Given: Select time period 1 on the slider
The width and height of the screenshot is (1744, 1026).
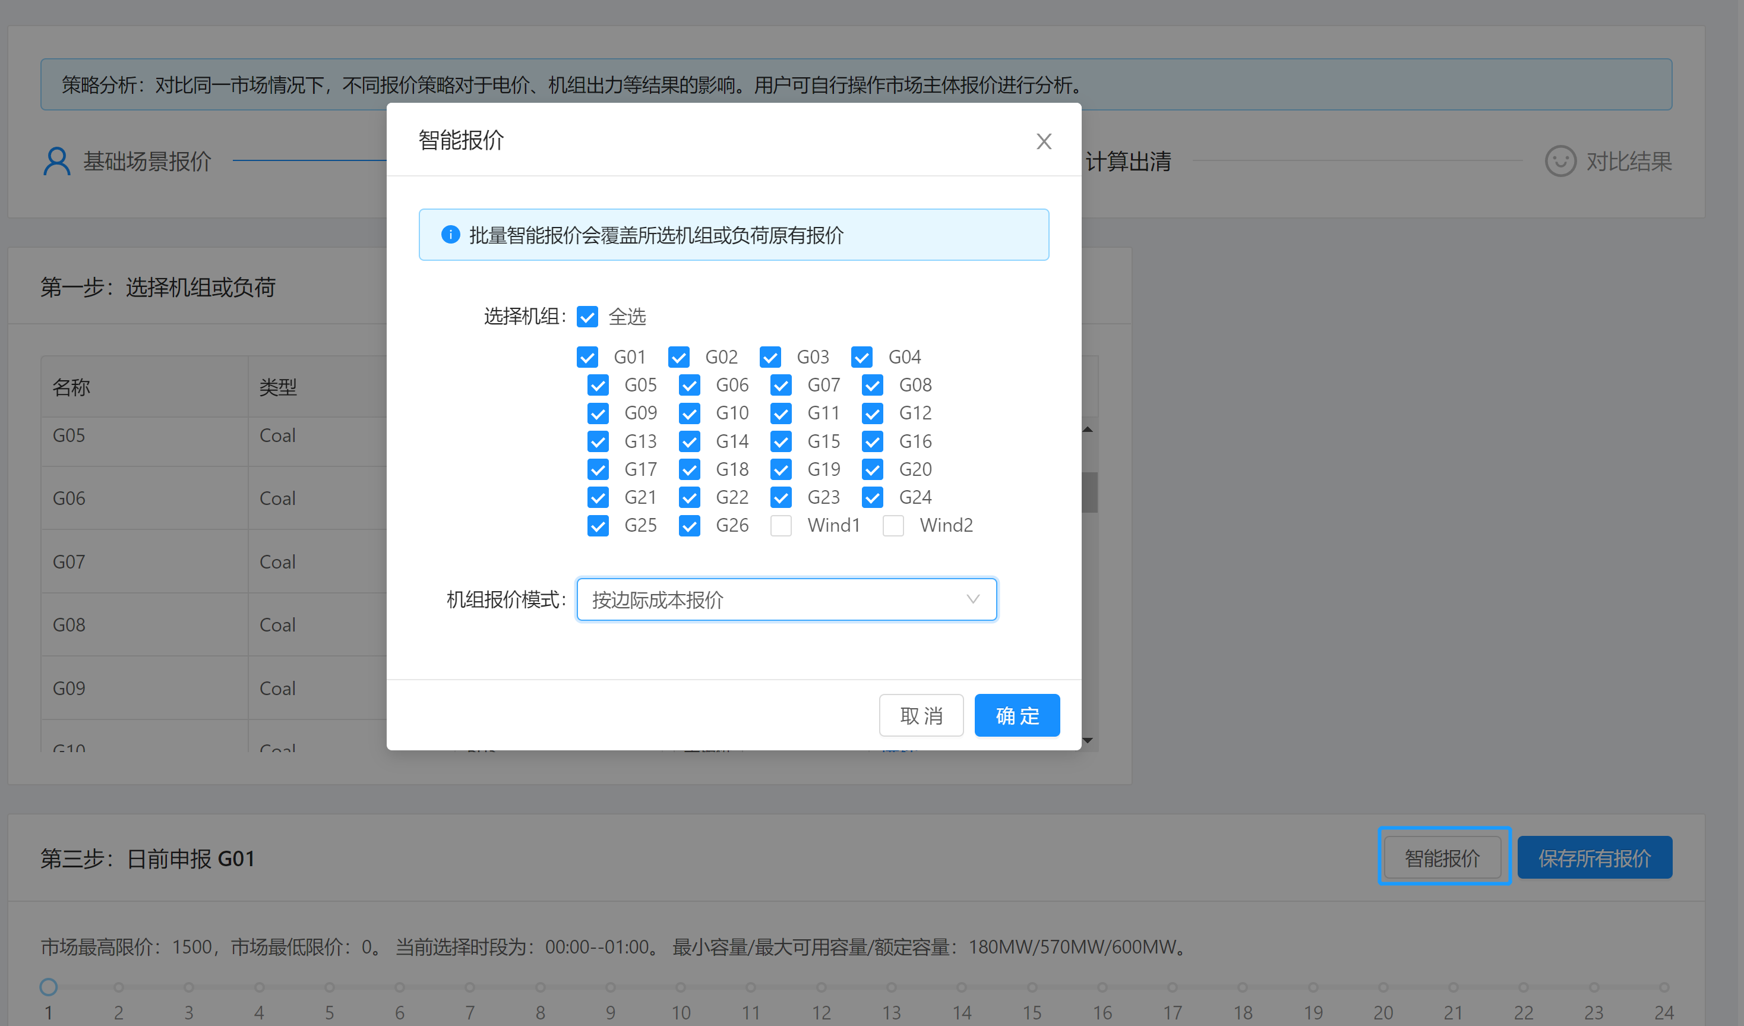Looking at the screenshot, I should pyautogui.click(x=49, y=987).
